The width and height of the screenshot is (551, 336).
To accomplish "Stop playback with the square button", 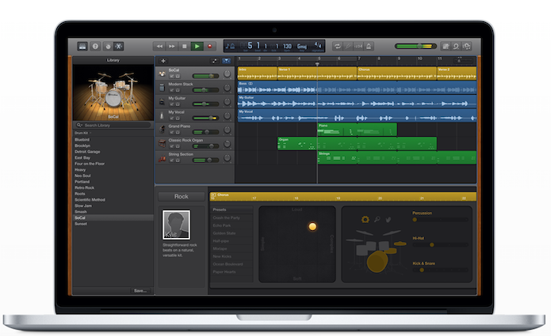I will pyautogui.click(x=184, y=46).
